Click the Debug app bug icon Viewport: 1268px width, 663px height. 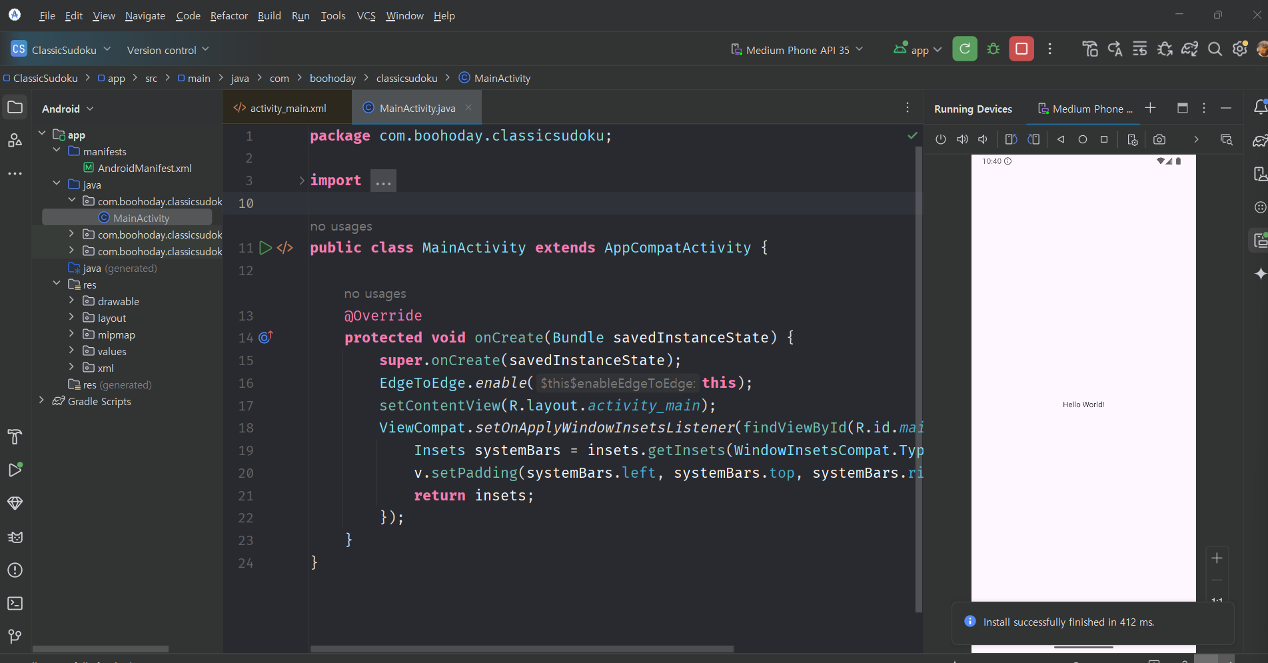coord(993,49)
